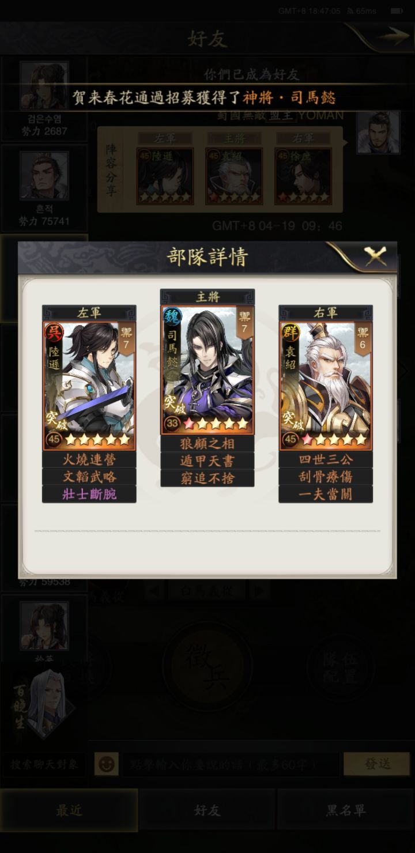Open the emoji picker smiley icon

(x=107, y=764)
